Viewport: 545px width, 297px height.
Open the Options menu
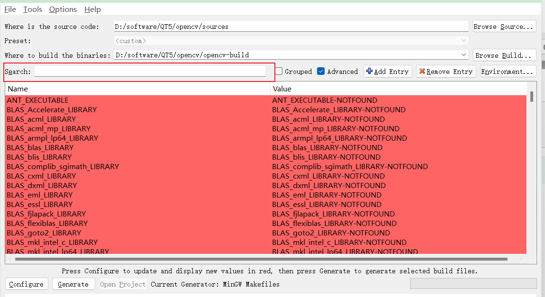63,9
